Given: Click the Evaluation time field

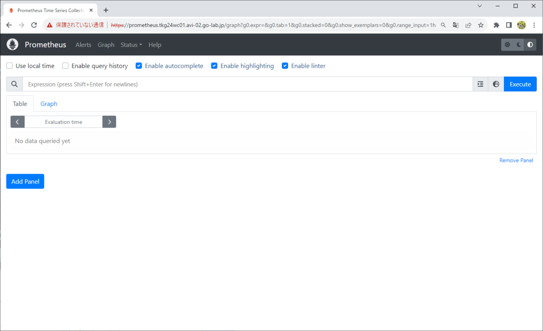Looking at the screenshot, I should pyautogui.click(x=63, y=122).
